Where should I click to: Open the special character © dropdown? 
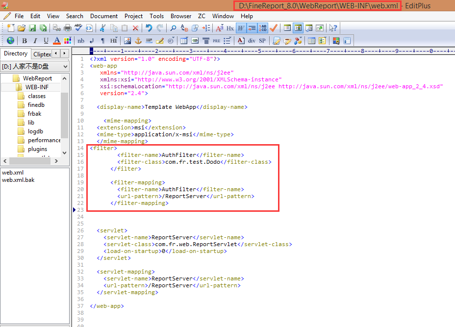pyautogui.click(x=171, y=41)
